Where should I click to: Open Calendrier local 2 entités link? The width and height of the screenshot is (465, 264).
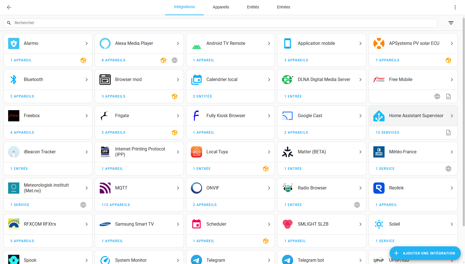[x=202, y=96]
